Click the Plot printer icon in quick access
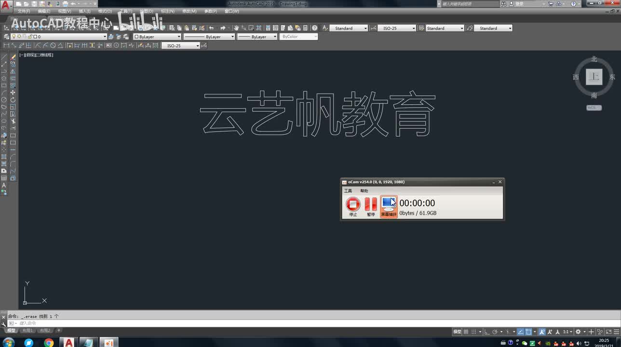 [65, 4]
